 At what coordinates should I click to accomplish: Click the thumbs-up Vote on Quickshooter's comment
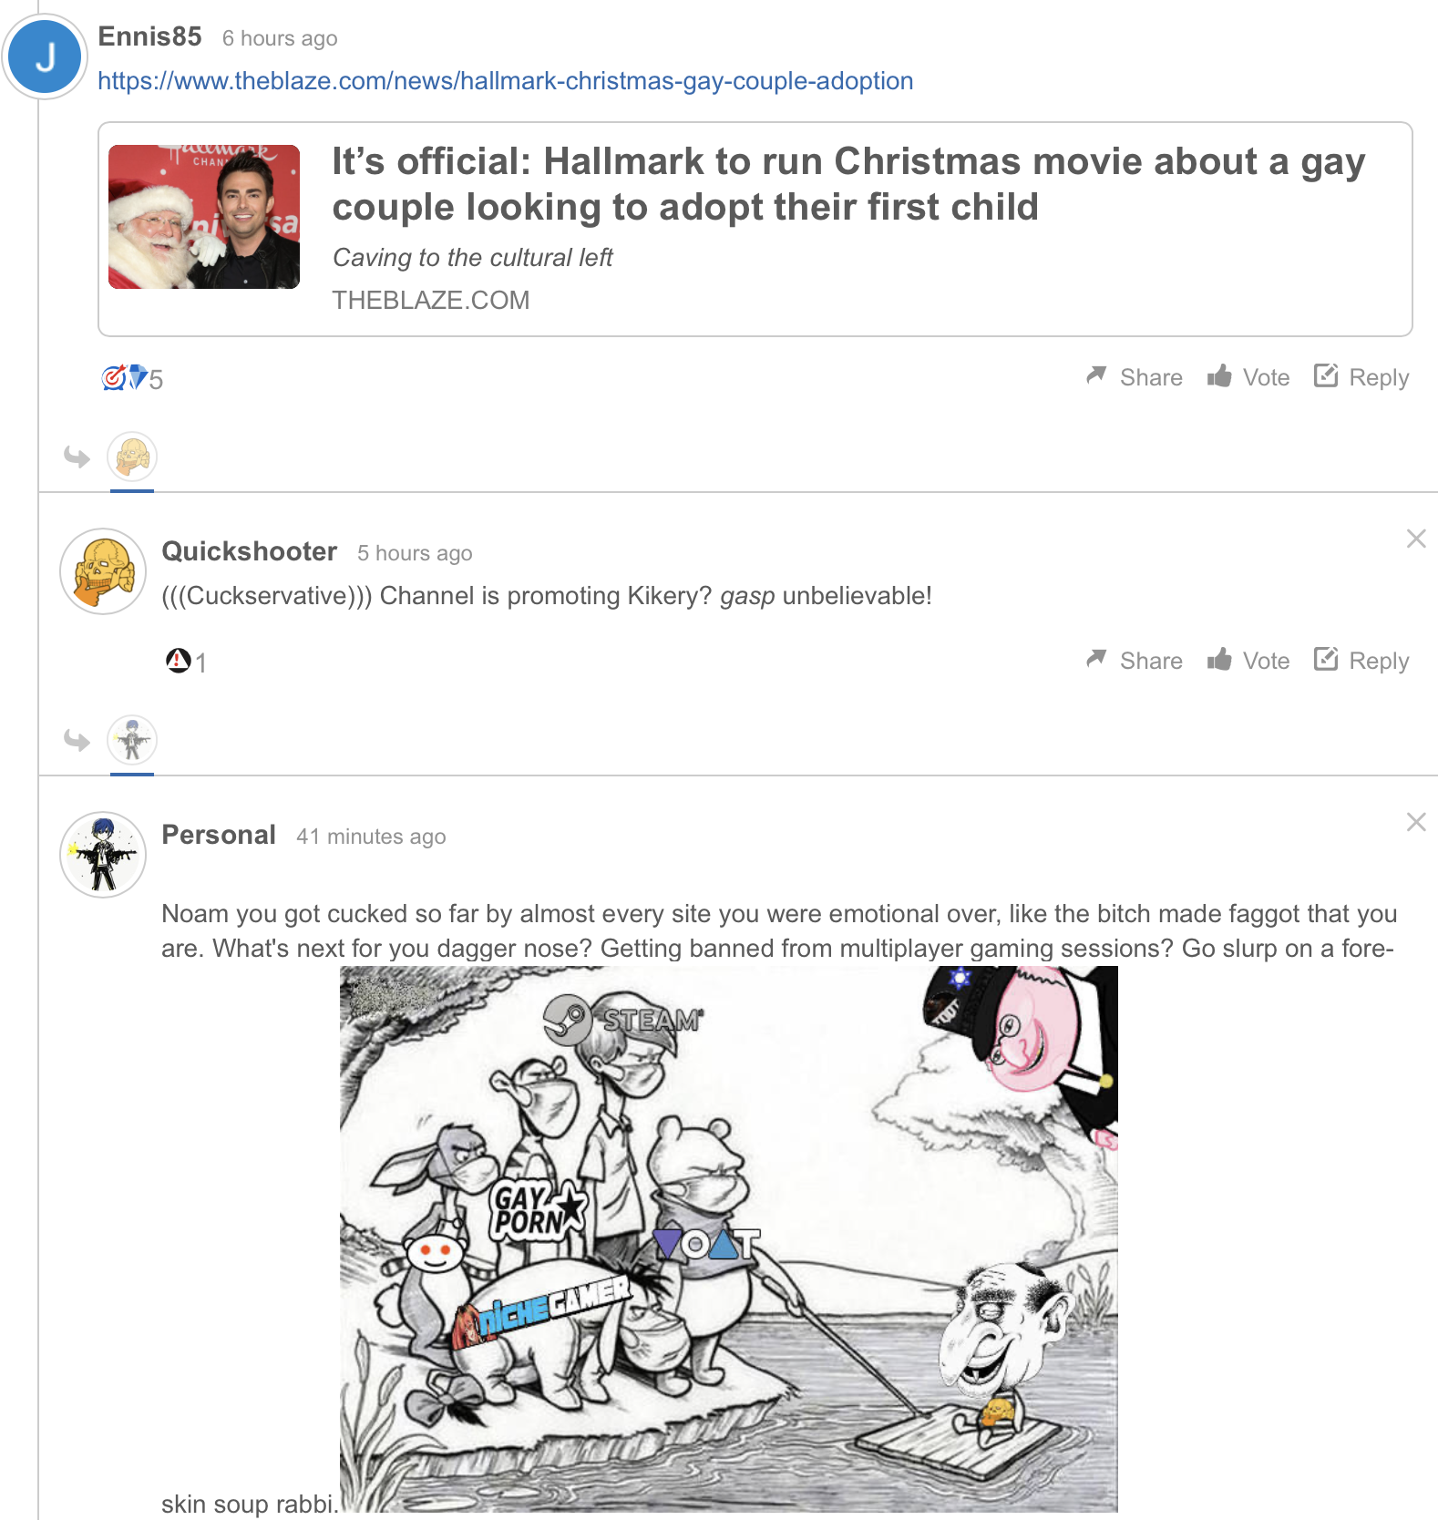(x=1248, y=661)
